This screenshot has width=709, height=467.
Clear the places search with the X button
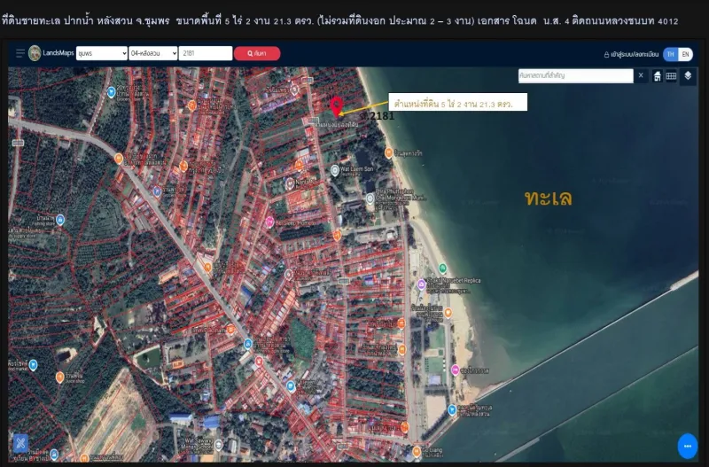click(x=641, y=75)
